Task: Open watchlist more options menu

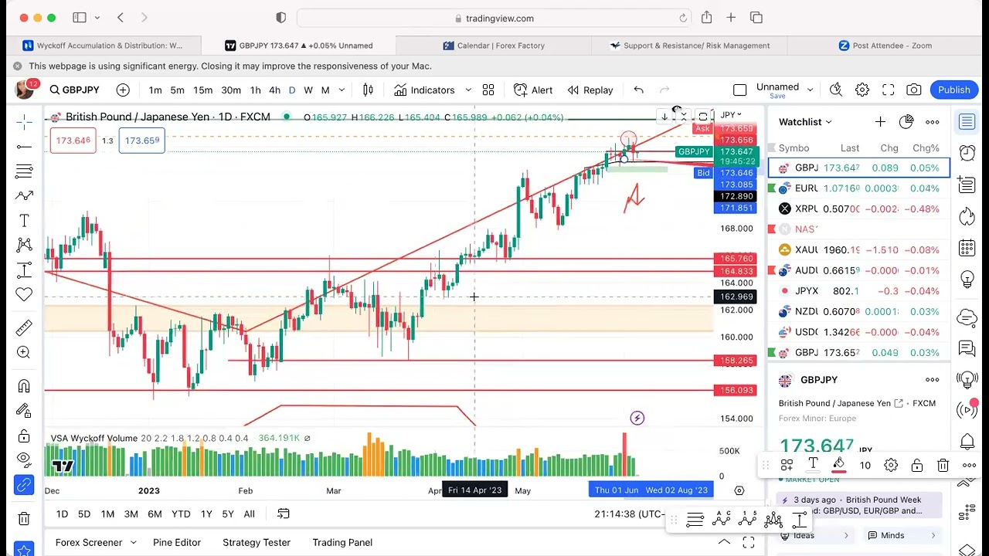Action: 933,122
